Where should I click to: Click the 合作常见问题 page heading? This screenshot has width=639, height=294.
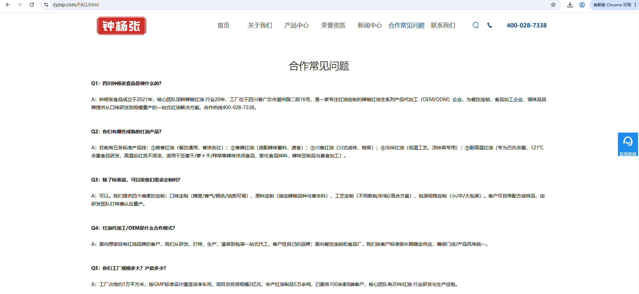click(x=319, y=66)
